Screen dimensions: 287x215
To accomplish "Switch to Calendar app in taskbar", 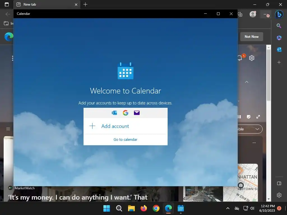I will 181,208.
